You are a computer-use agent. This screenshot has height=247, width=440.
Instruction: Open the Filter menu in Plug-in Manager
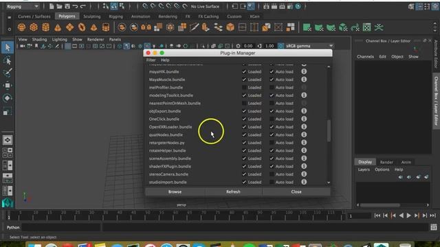pyautogui.click(x=151, y=60)
